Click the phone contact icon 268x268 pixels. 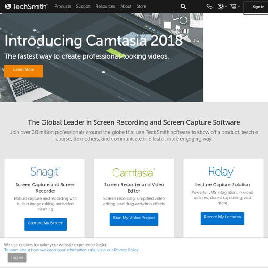click(209, 7)
